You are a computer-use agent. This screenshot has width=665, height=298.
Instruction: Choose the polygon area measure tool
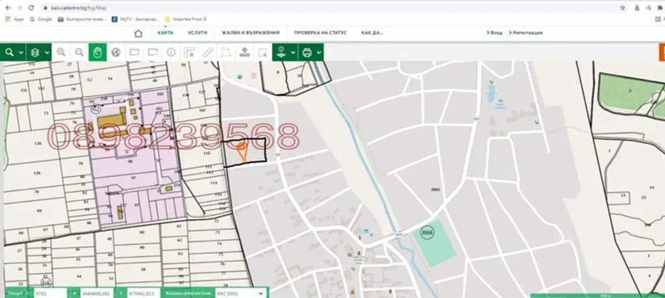225,52
